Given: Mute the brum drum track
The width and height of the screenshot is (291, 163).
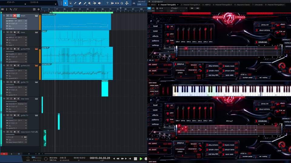Looking at the screenshot, I should pyautogui.click(x=8, y=15).
